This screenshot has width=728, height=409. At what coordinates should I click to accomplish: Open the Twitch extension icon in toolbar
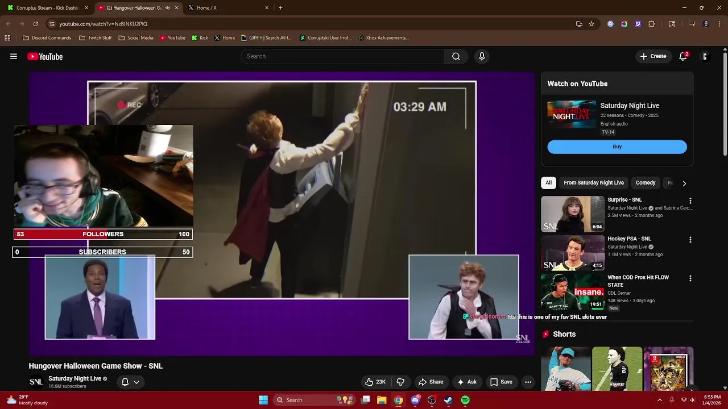(x=638, y=24)
